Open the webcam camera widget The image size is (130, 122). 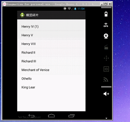pos(106,36)
